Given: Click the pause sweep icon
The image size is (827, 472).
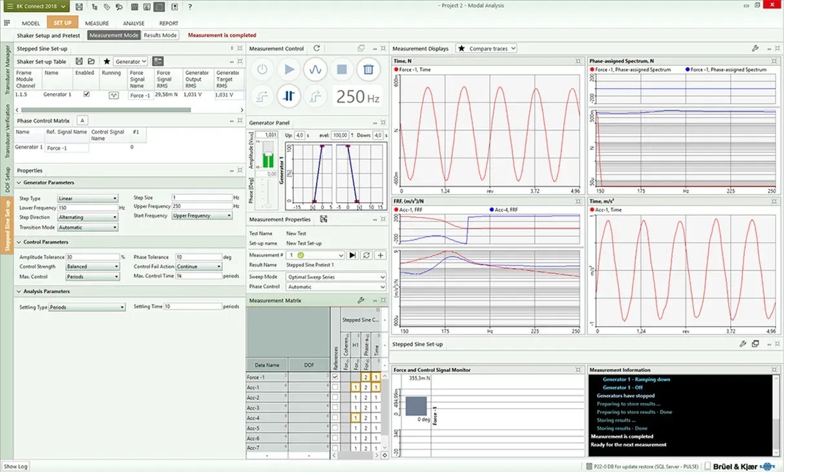Looking at the screenshot, I should [289, 96].
